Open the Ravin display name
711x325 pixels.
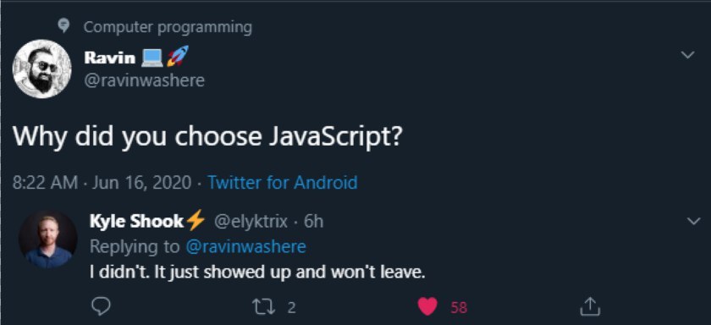coord(110,58)
